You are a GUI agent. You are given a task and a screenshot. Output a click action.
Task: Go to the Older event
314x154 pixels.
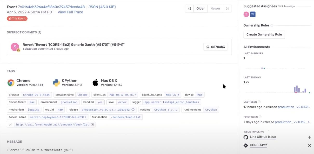pos(201,9)
